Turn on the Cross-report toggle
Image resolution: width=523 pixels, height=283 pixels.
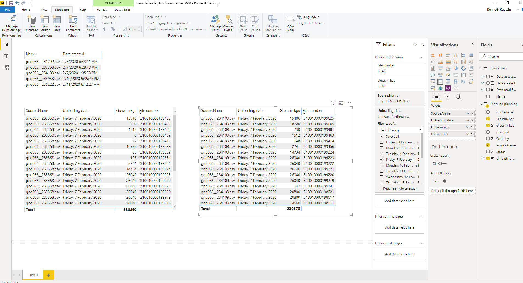[442, 163]
